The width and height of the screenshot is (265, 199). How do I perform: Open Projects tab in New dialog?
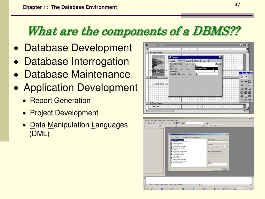(177, 137)
